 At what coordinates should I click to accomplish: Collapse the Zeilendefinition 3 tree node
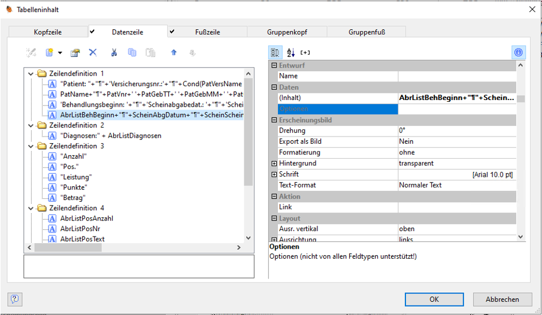(31, 146)
